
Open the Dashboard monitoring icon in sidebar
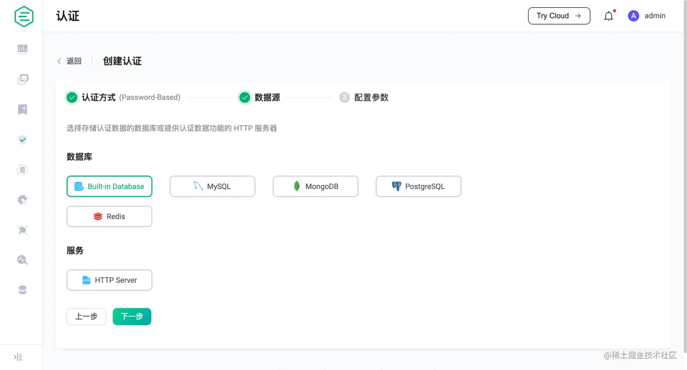[x=22, y=49]
